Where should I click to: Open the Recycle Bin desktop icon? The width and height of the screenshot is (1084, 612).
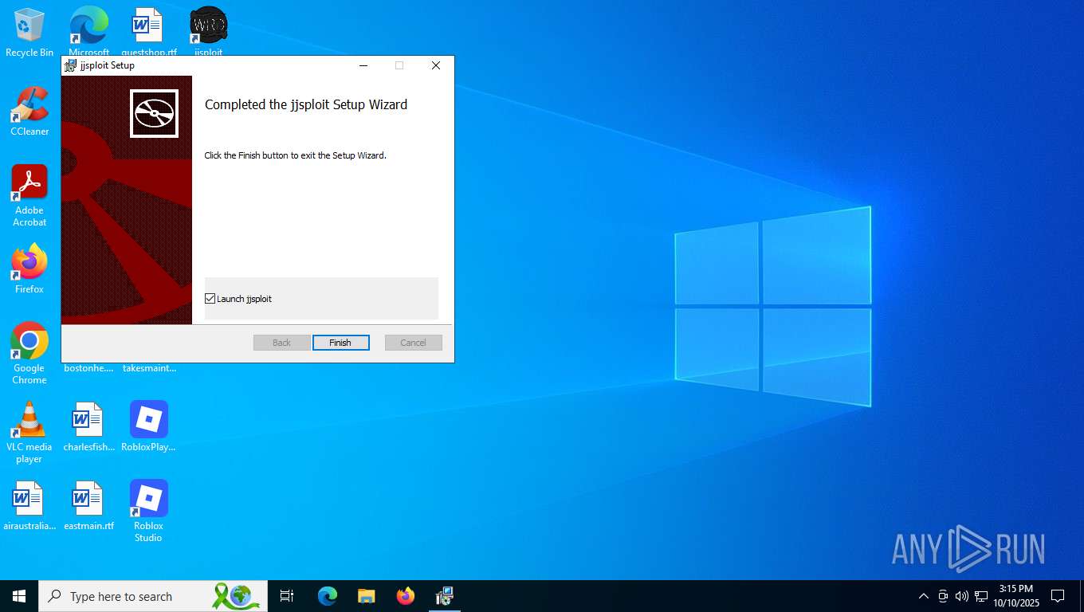(x=29, y=33)
